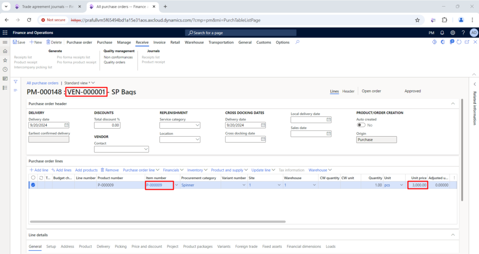Open Financial dimensions tab

pyautogui.click(x=304, y=247)
